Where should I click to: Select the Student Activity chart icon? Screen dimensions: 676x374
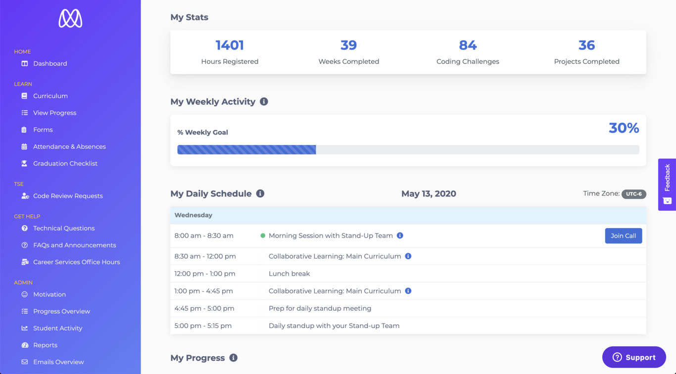pos(23,328)
